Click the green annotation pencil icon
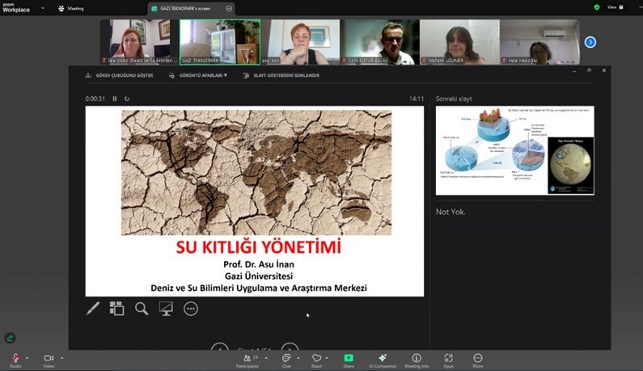 [10, 338]
